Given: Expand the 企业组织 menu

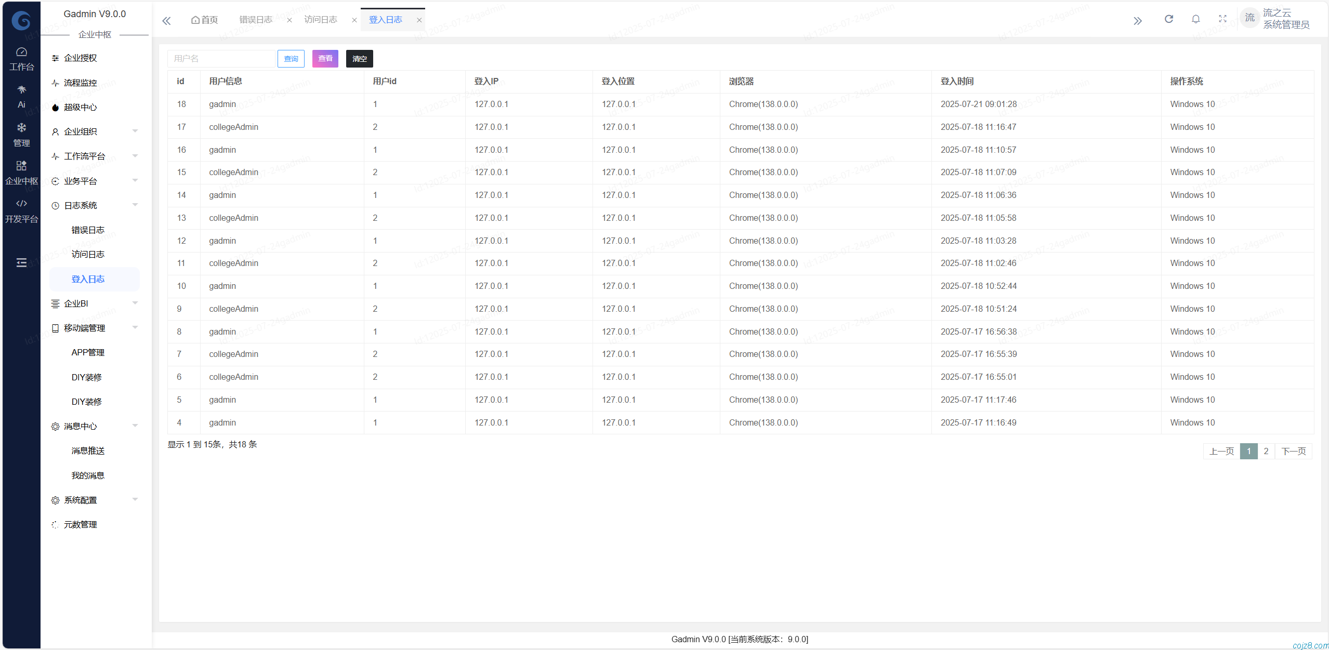Looking at the screenshot, I should point(95,131).
